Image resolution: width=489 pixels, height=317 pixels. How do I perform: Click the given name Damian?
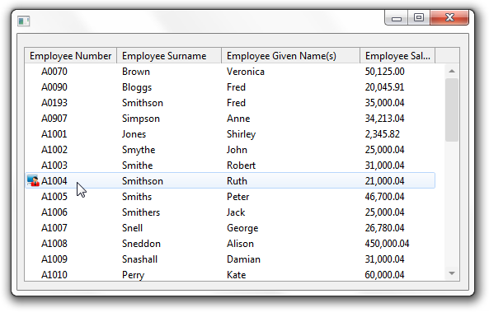[x=243, y=259]
